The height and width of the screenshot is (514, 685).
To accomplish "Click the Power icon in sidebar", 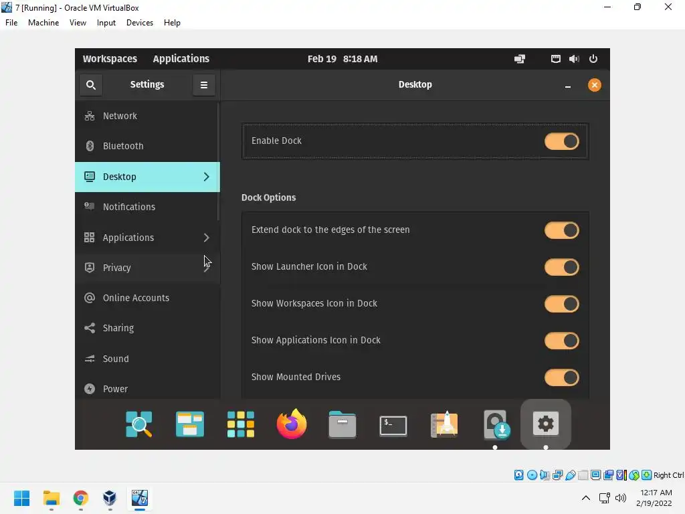I will click(x=90, y=389).
